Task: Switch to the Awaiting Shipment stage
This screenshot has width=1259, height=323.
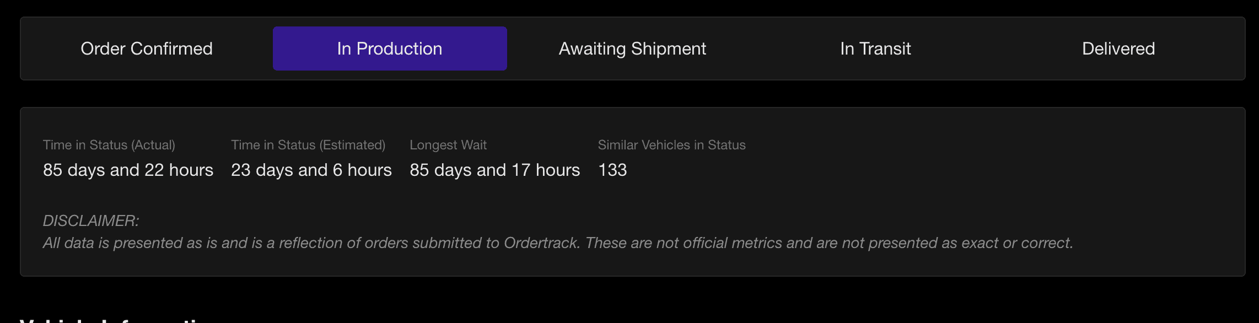Action: [632, 49]
